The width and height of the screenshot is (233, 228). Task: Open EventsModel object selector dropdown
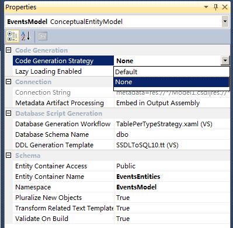tap(225, 21)
